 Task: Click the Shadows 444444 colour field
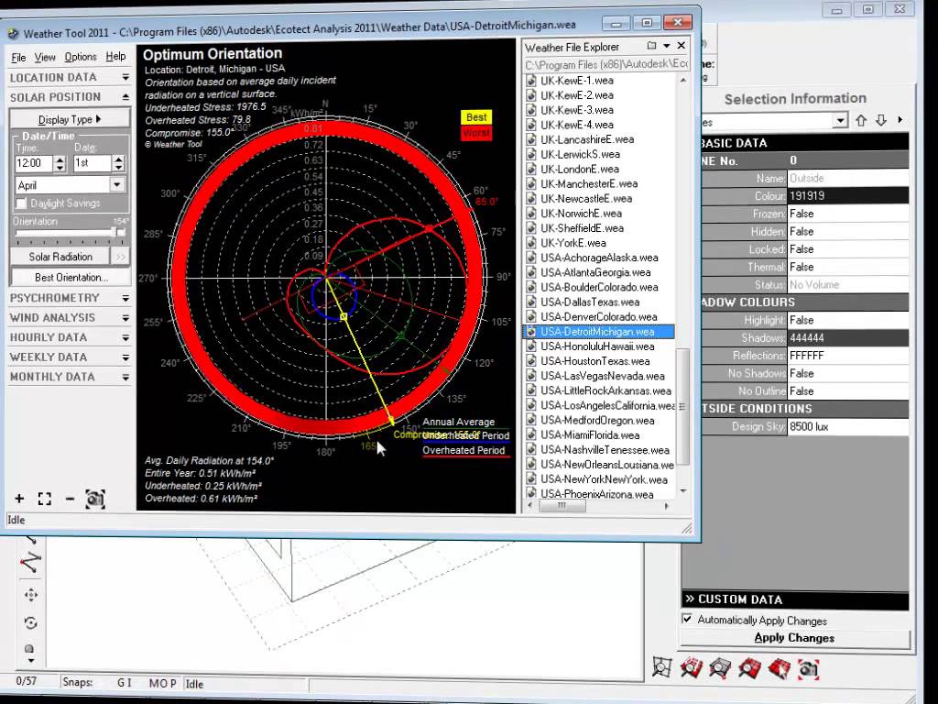coord(847,337)
